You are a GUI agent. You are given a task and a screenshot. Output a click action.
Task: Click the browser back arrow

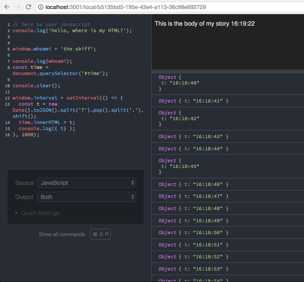(x=7, y=7)
